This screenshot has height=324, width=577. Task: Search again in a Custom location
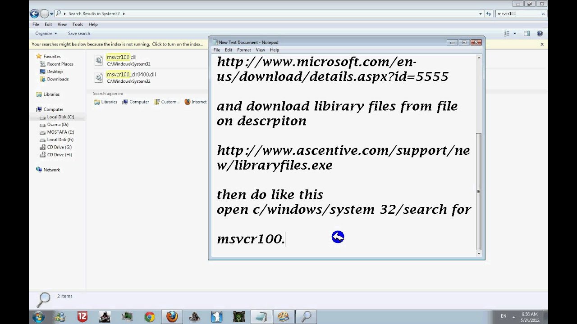point(167,102)
